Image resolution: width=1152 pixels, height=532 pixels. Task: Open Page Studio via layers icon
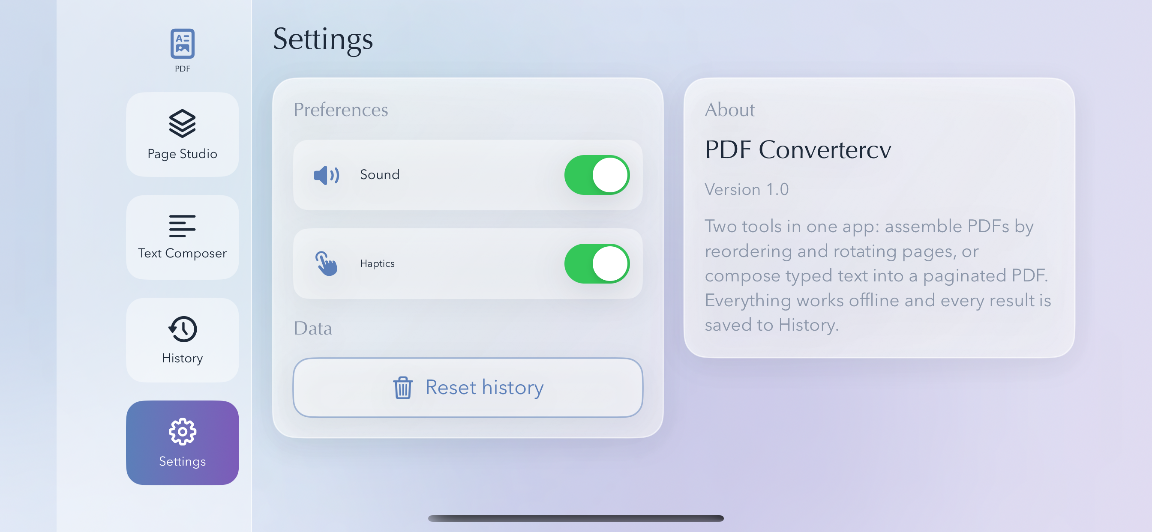(x=183, y=123)
